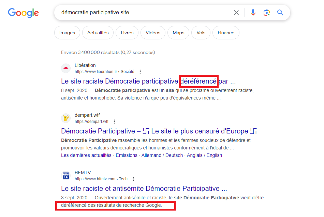Click the Libération favicon
Screen dimensions: 324x217
point(66,68)
